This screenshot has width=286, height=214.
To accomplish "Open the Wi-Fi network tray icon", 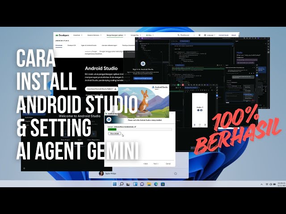I will (x=267, y=184).
